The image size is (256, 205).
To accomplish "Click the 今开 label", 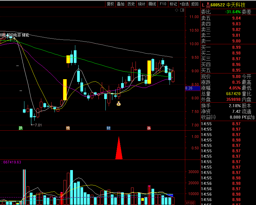I will tap(246, 76).
